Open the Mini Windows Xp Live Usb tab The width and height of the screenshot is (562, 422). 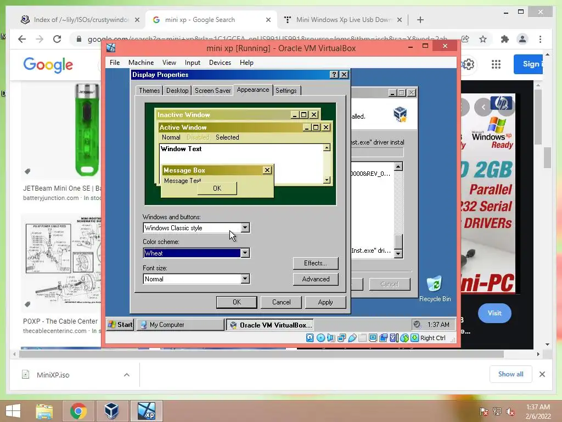pos(343,20)
